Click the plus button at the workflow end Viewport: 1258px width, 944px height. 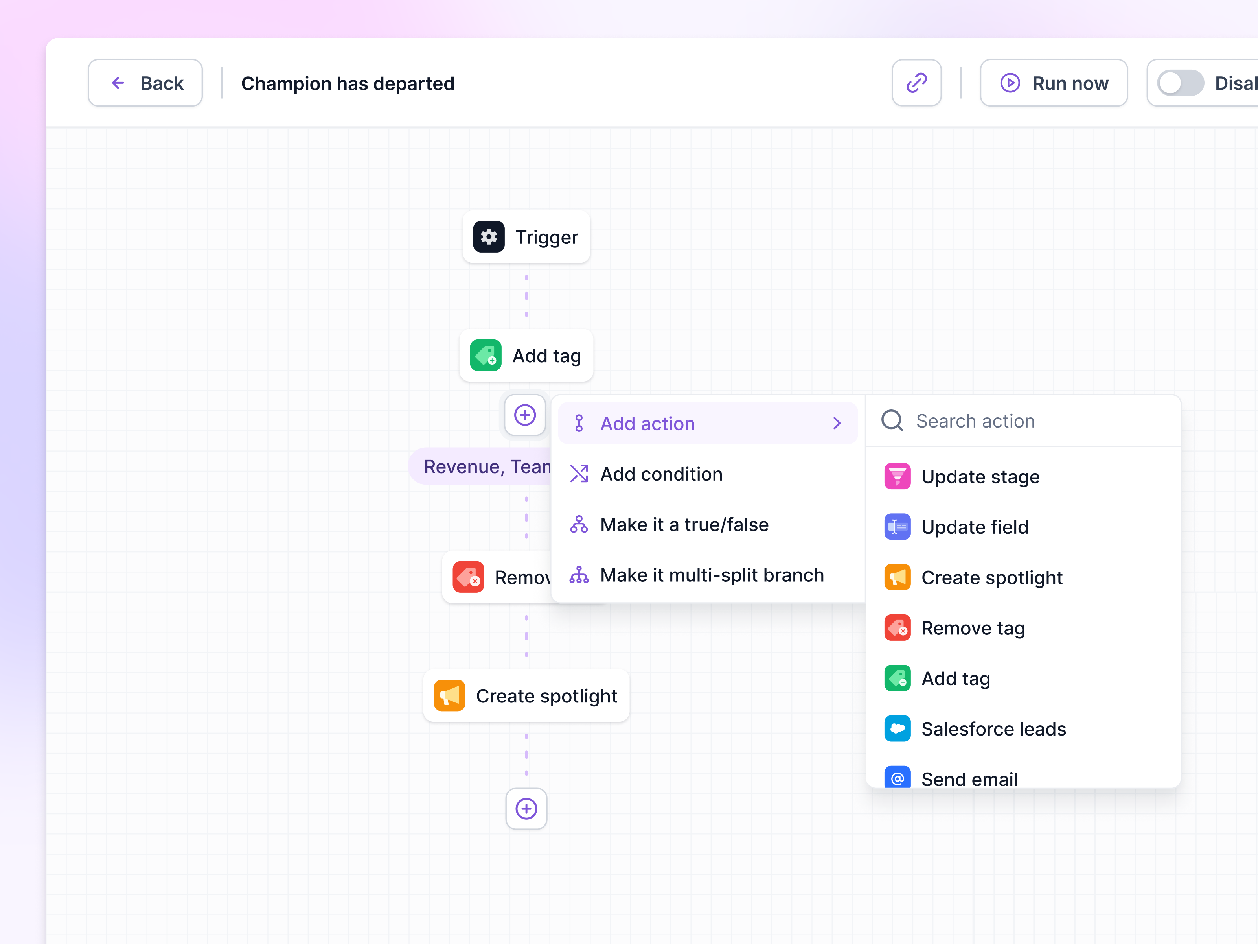pos(526,809)
